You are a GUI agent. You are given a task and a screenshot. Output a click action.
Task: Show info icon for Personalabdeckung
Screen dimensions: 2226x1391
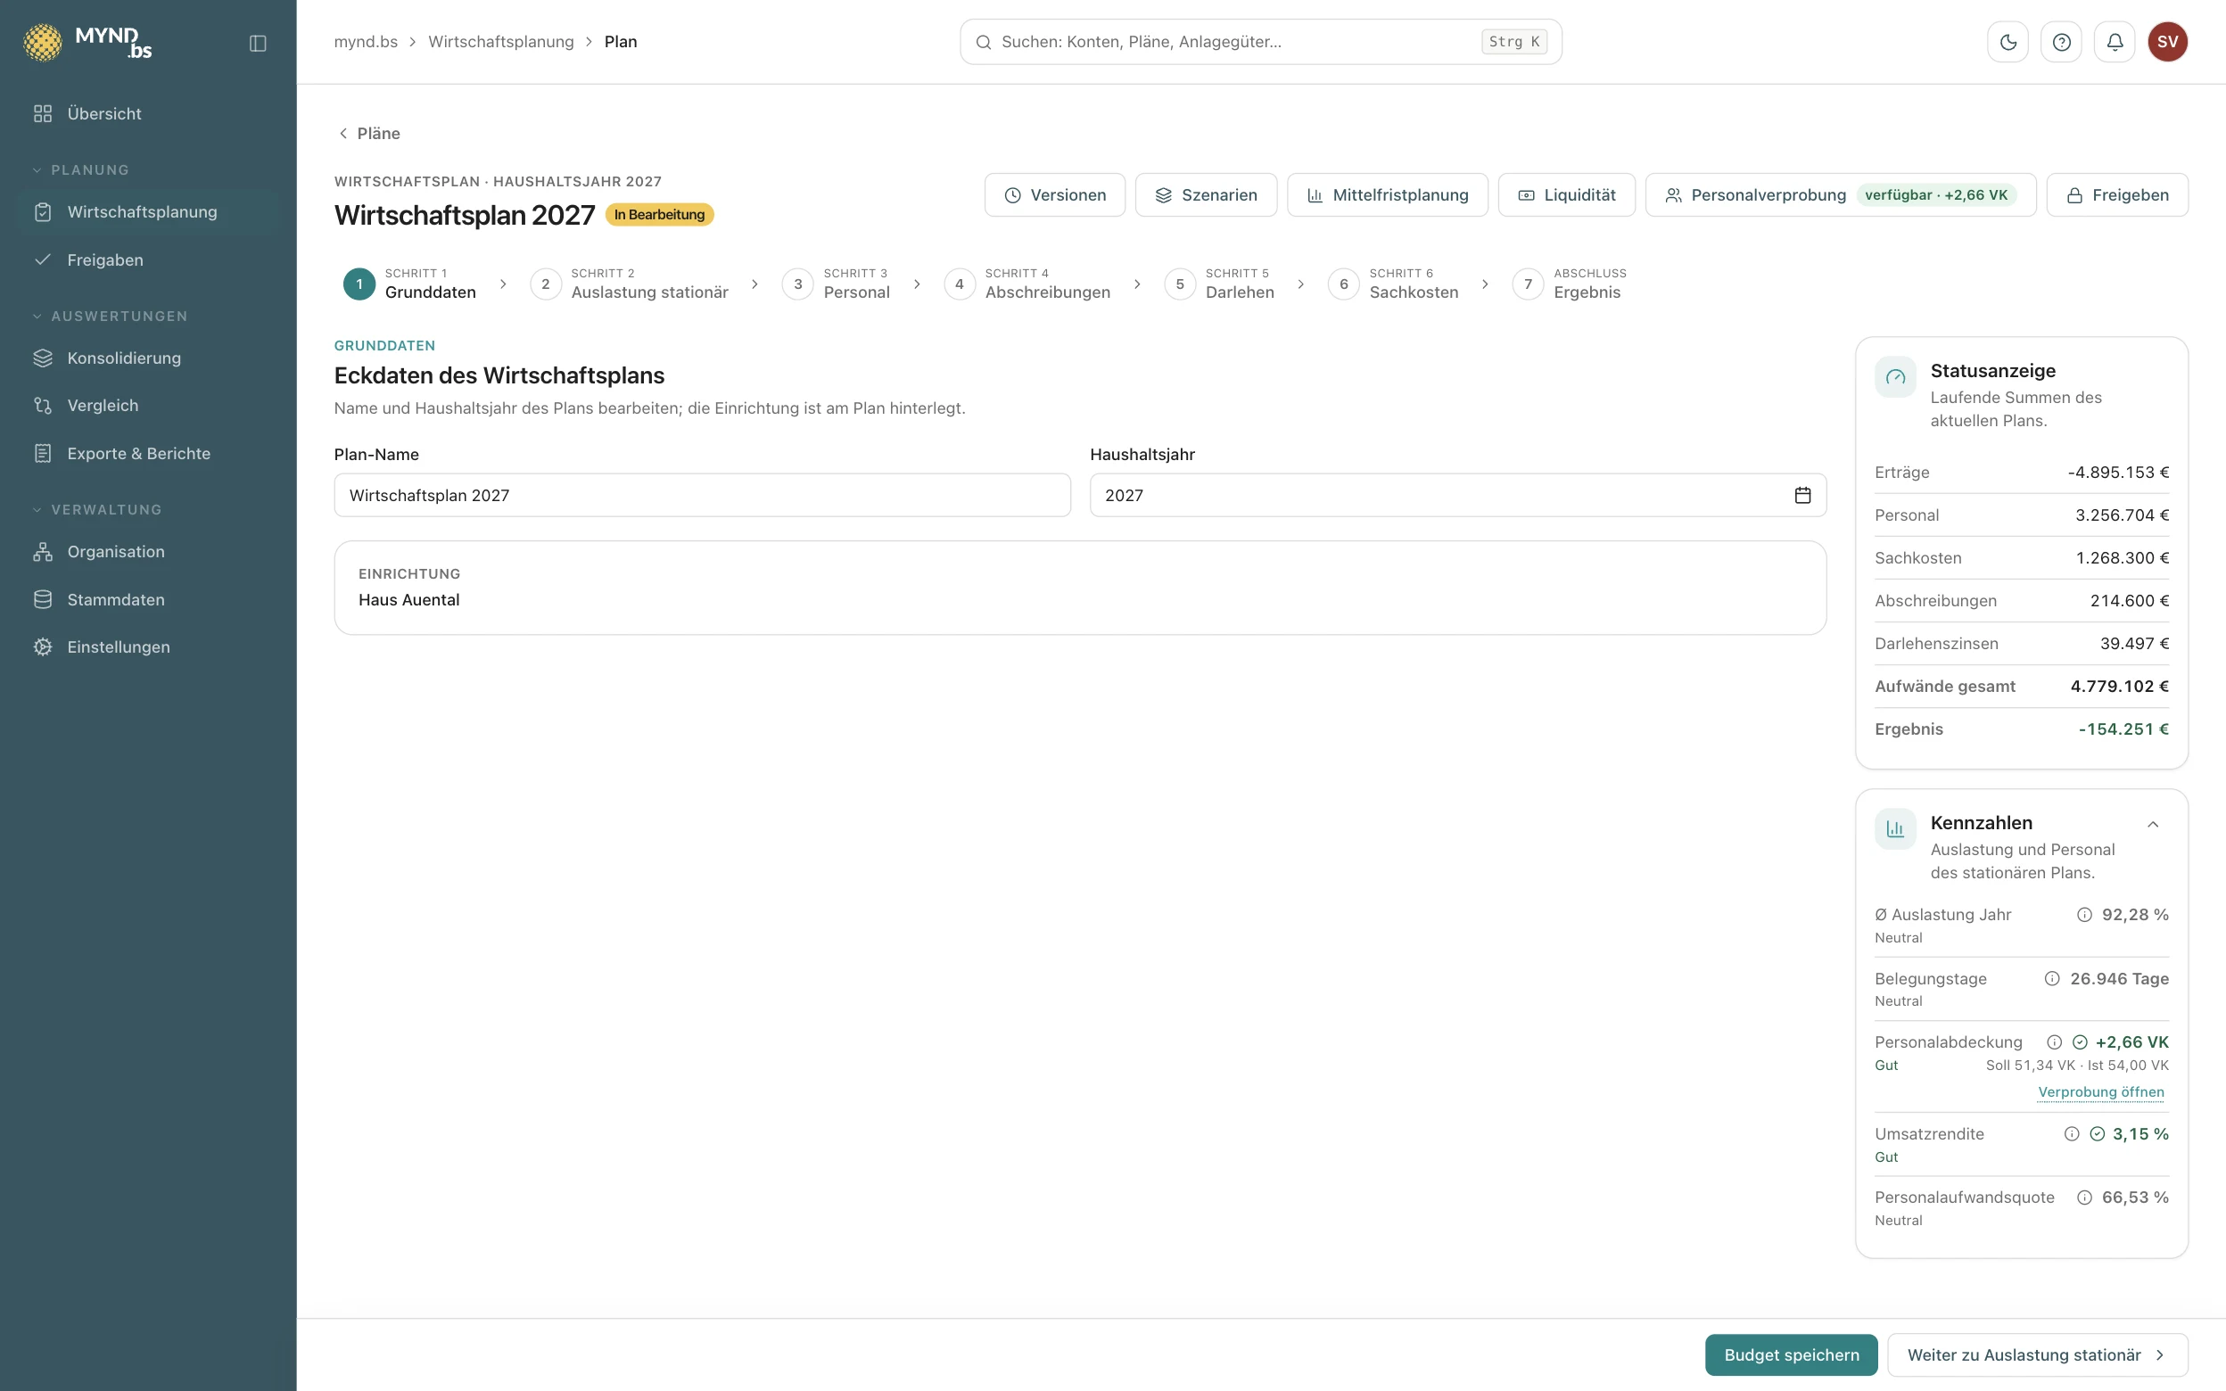pos(2054,1042)
